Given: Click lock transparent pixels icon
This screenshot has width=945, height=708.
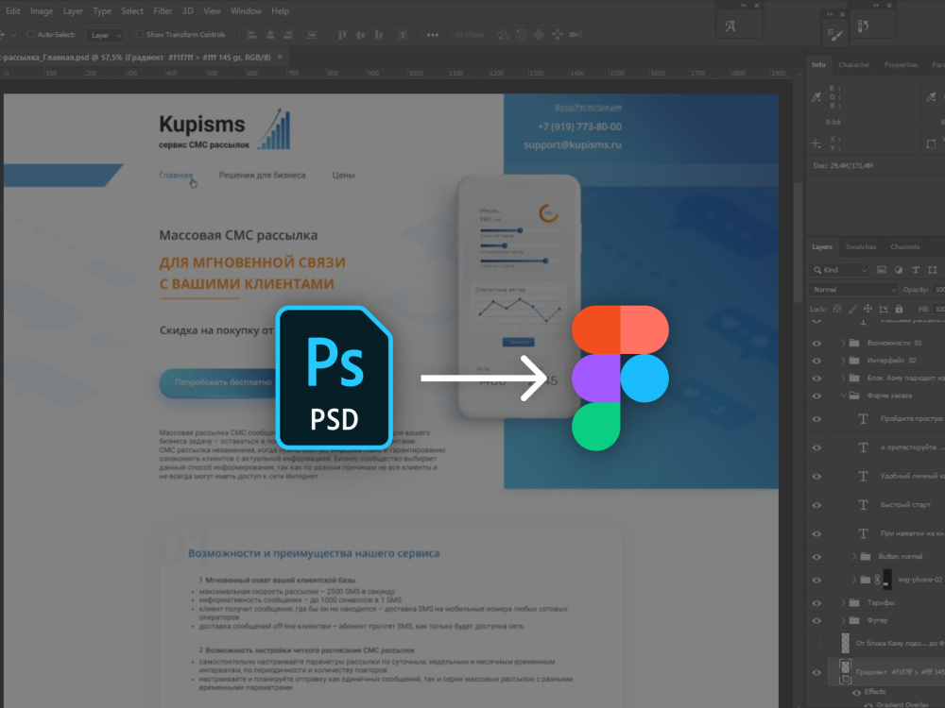Looking at the screenshot, I should click(836, 309).
